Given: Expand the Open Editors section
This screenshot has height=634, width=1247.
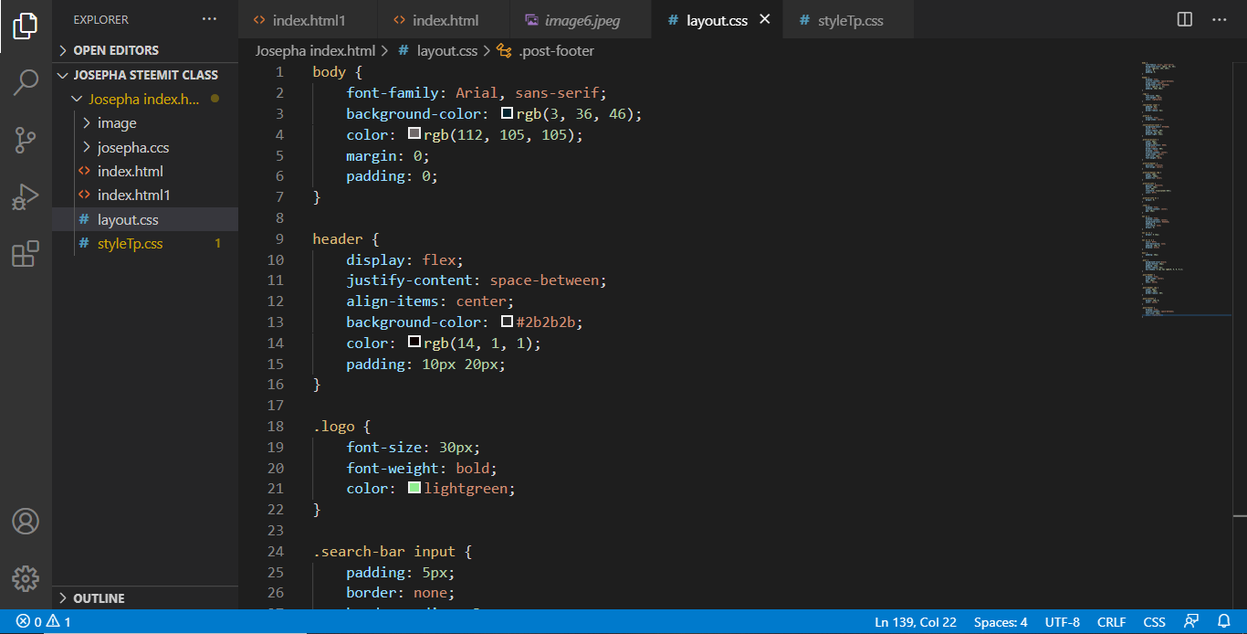Looking at the screenshot, I should click(x=146, y=50).
